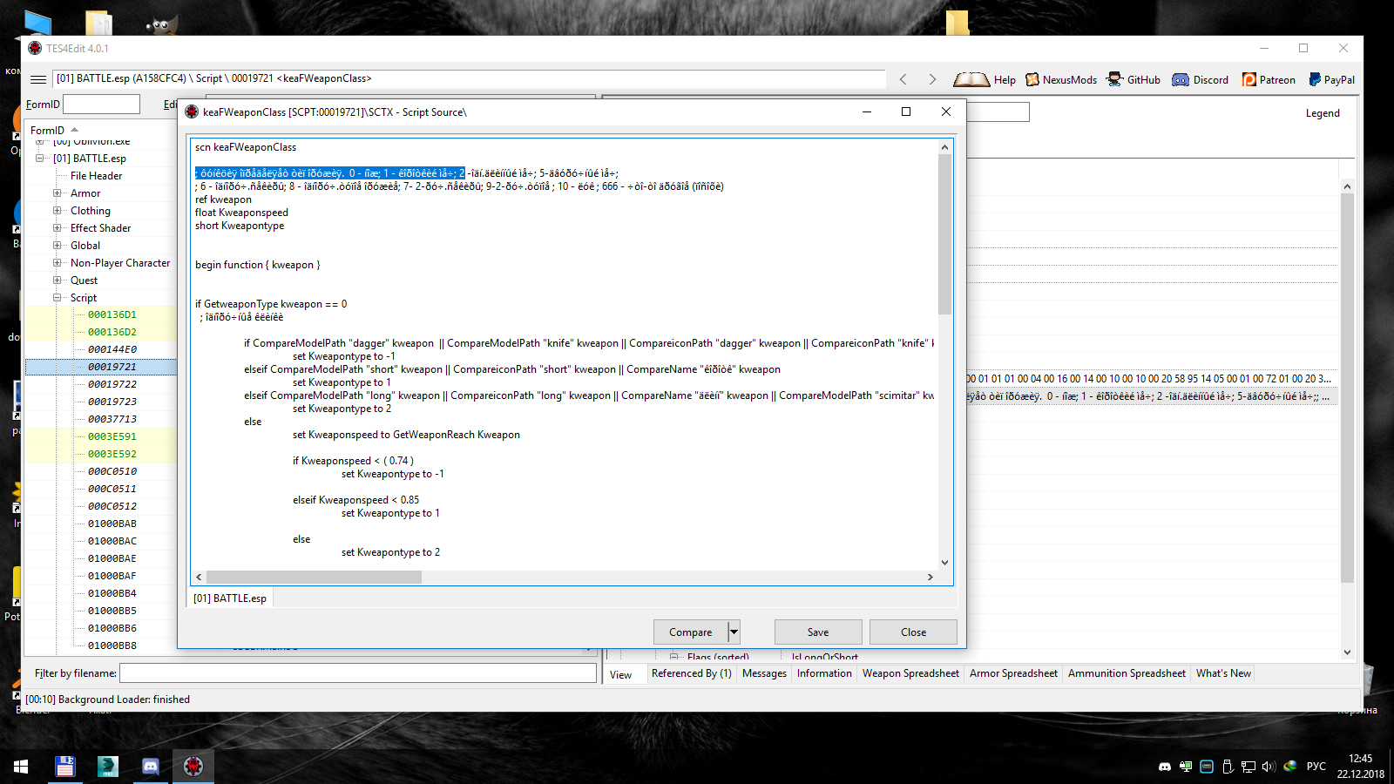Open the Discord link icon
This screenshot has height=784, width=1394.
(1181, 79)
